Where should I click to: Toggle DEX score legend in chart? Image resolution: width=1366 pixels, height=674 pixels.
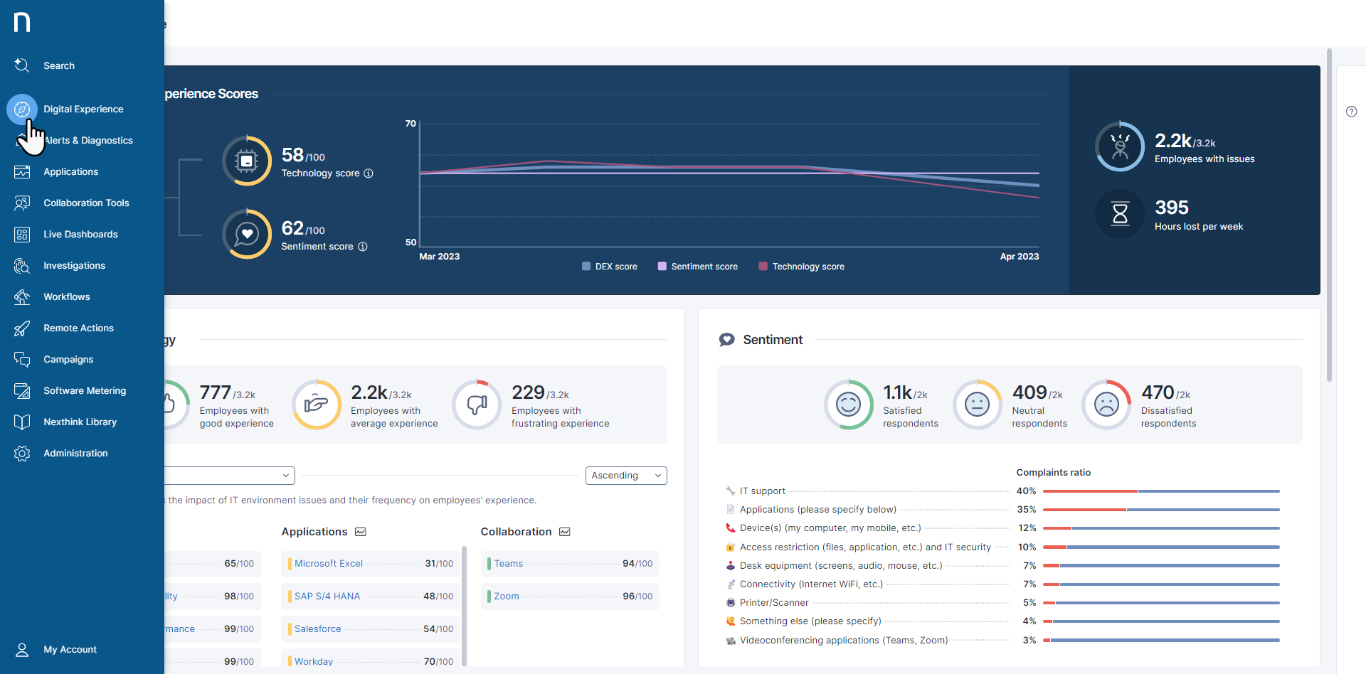pos(610,267)
